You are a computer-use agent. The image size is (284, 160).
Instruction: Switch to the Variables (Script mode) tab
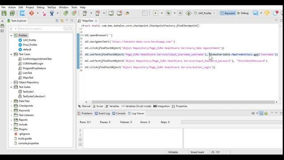pos(136,106)
